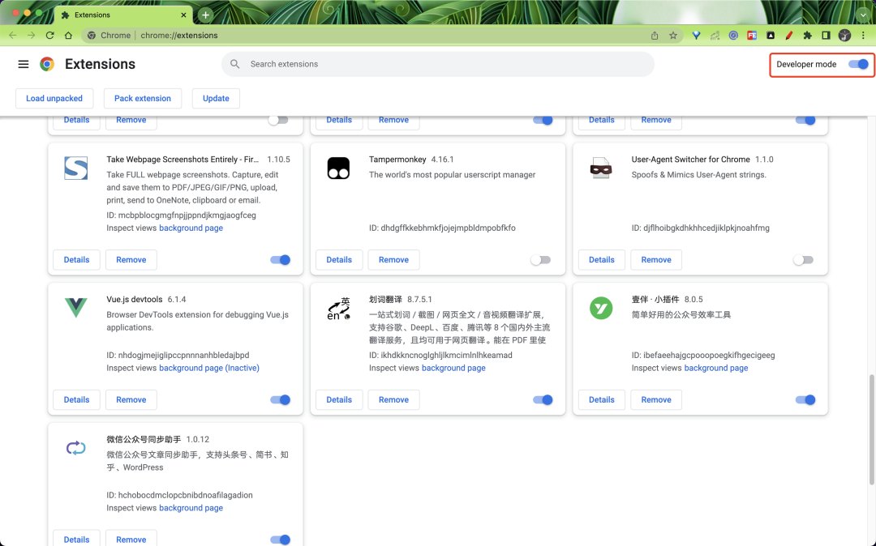Open the browser profile avatar menu
This screenshot has width=876, height=546.
844,35
